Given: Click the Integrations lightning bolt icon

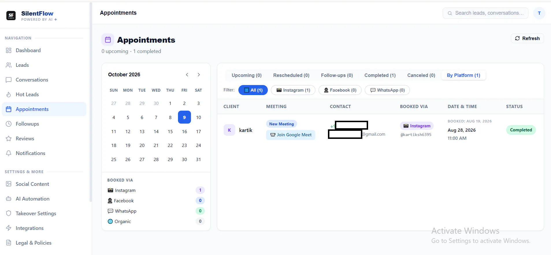Looking at the screenshot, I should (9, 228).
